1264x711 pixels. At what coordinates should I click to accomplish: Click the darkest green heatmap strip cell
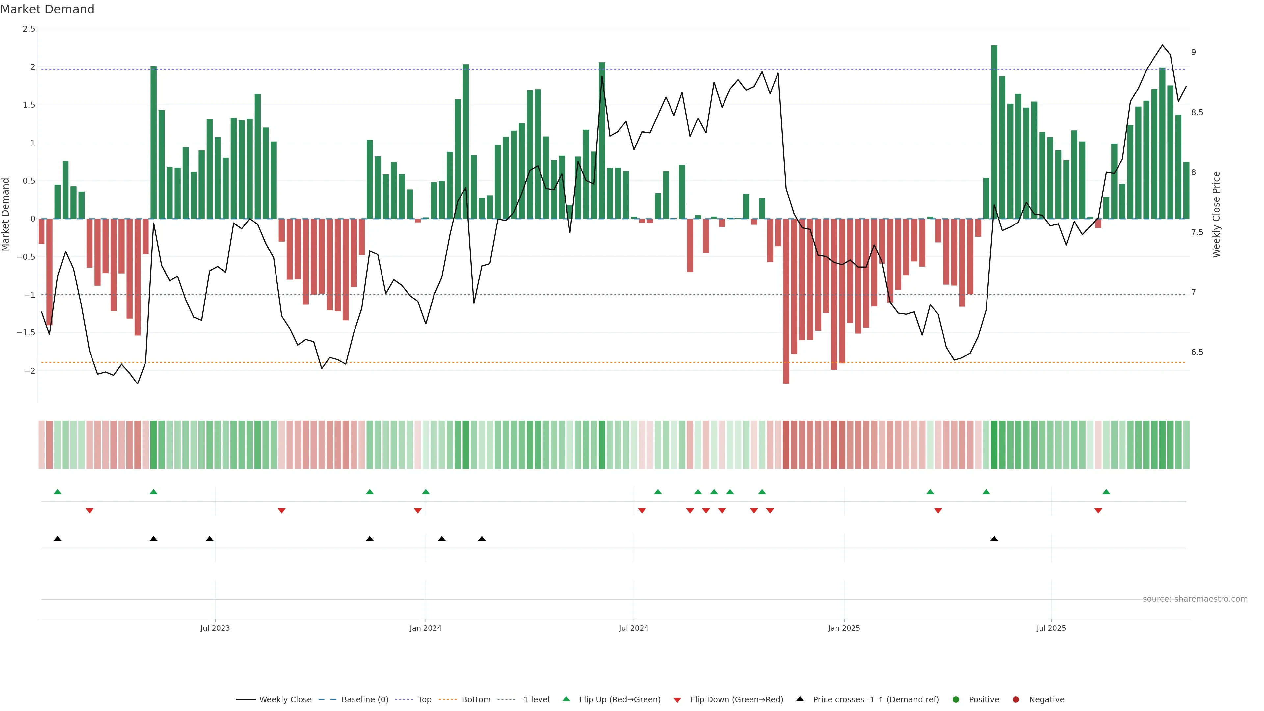pyautogui.click(x=994, y=445)
